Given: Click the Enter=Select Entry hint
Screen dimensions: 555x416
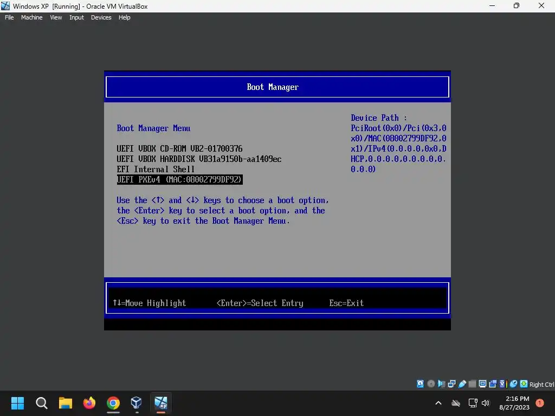Looking at the screenshot, I should pos(260,303).
